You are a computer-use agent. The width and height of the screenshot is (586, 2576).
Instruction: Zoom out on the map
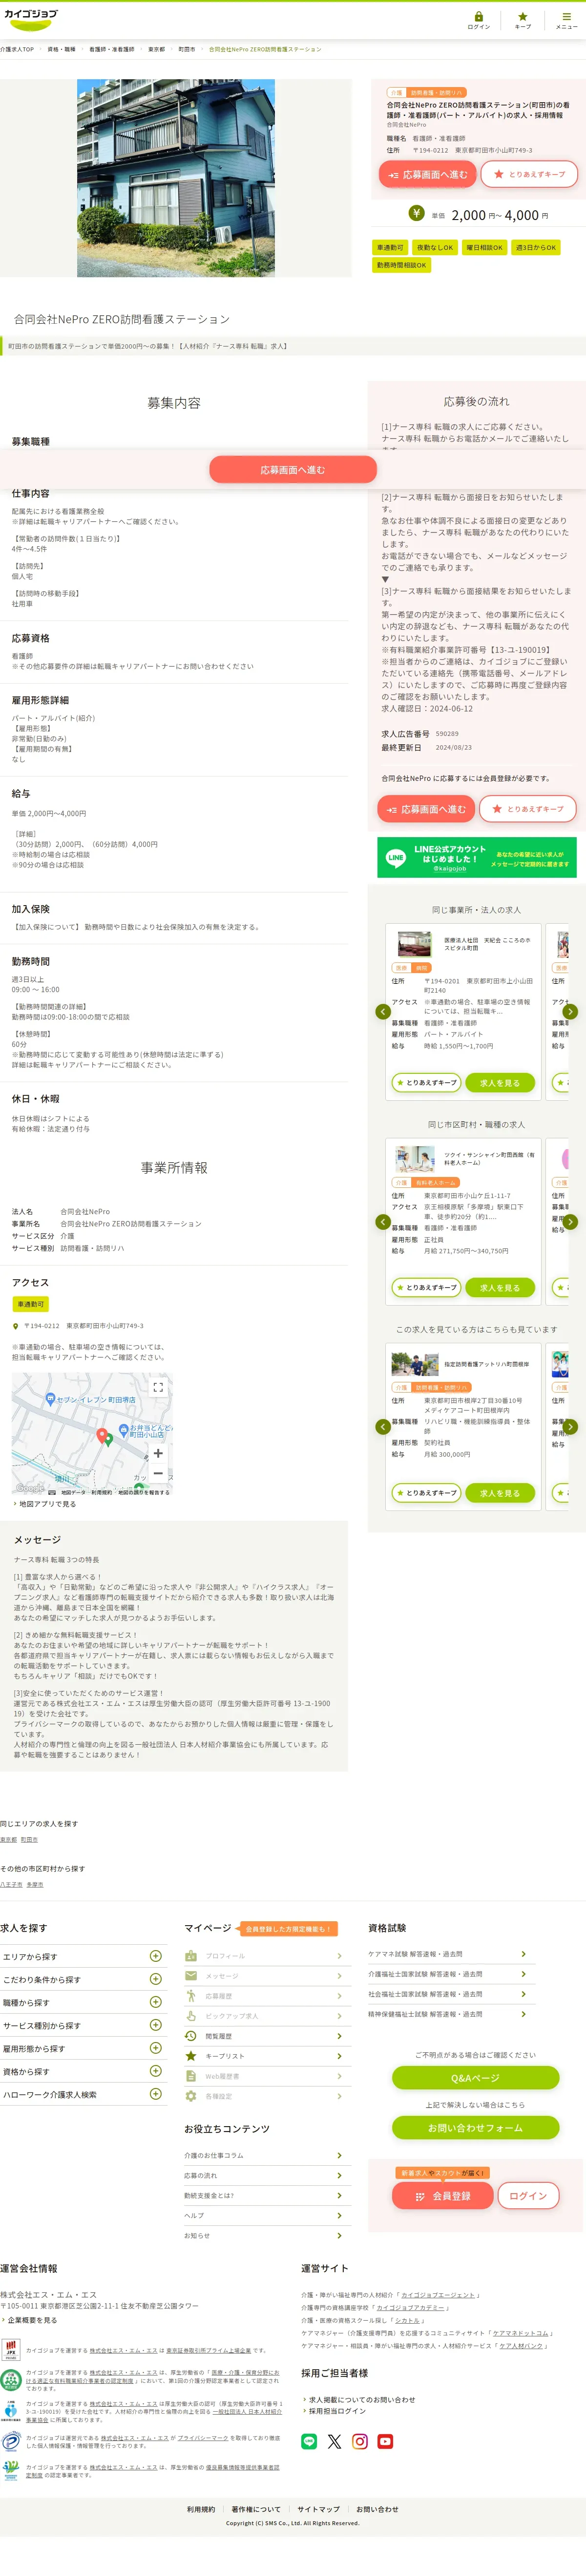tap(158, 1473)
